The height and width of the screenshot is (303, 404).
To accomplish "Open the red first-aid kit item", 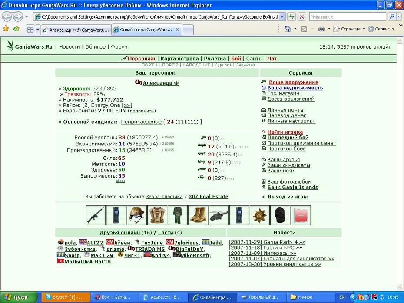I will point(301,215).
